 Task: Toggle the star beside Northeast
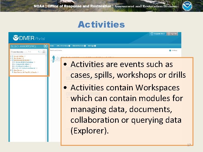tap(23, 58)
